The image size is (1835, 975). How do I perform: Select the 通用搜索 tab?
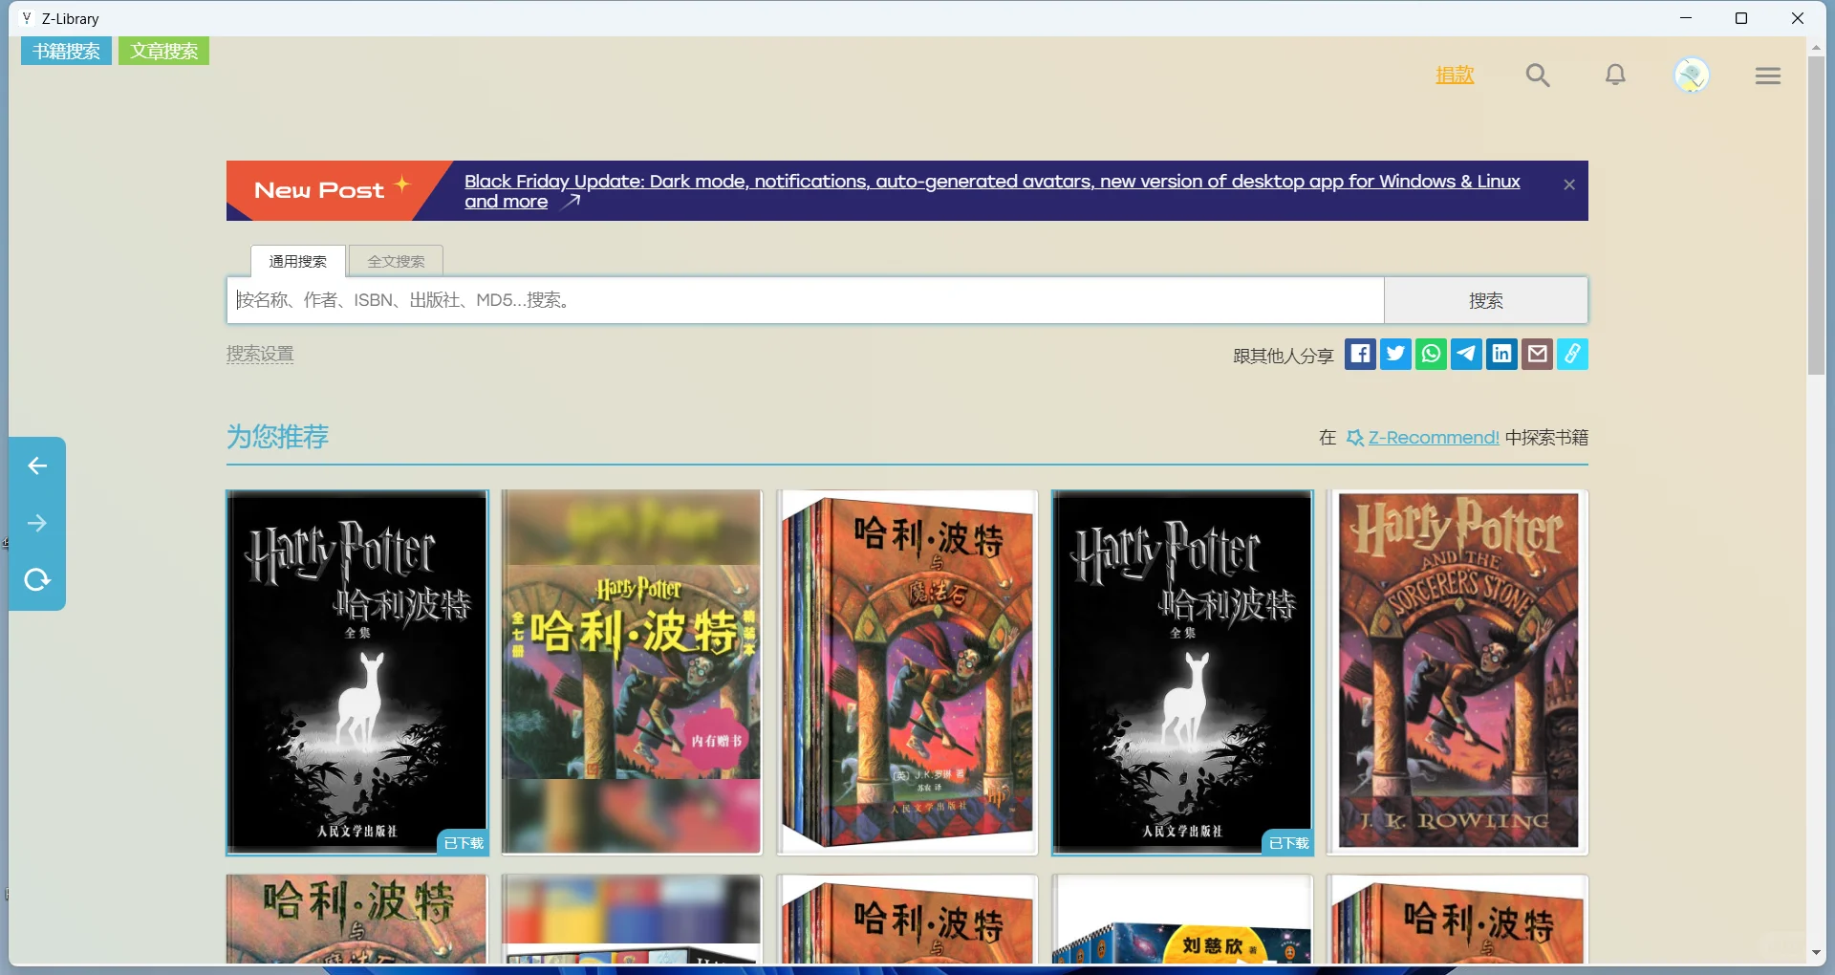tap(297, 261)
